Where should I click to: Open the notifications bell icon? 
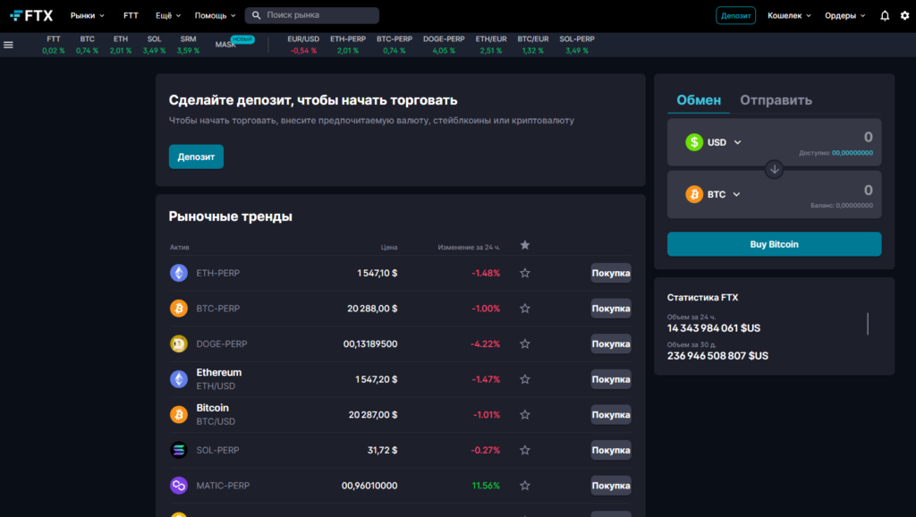click(884, 14)
